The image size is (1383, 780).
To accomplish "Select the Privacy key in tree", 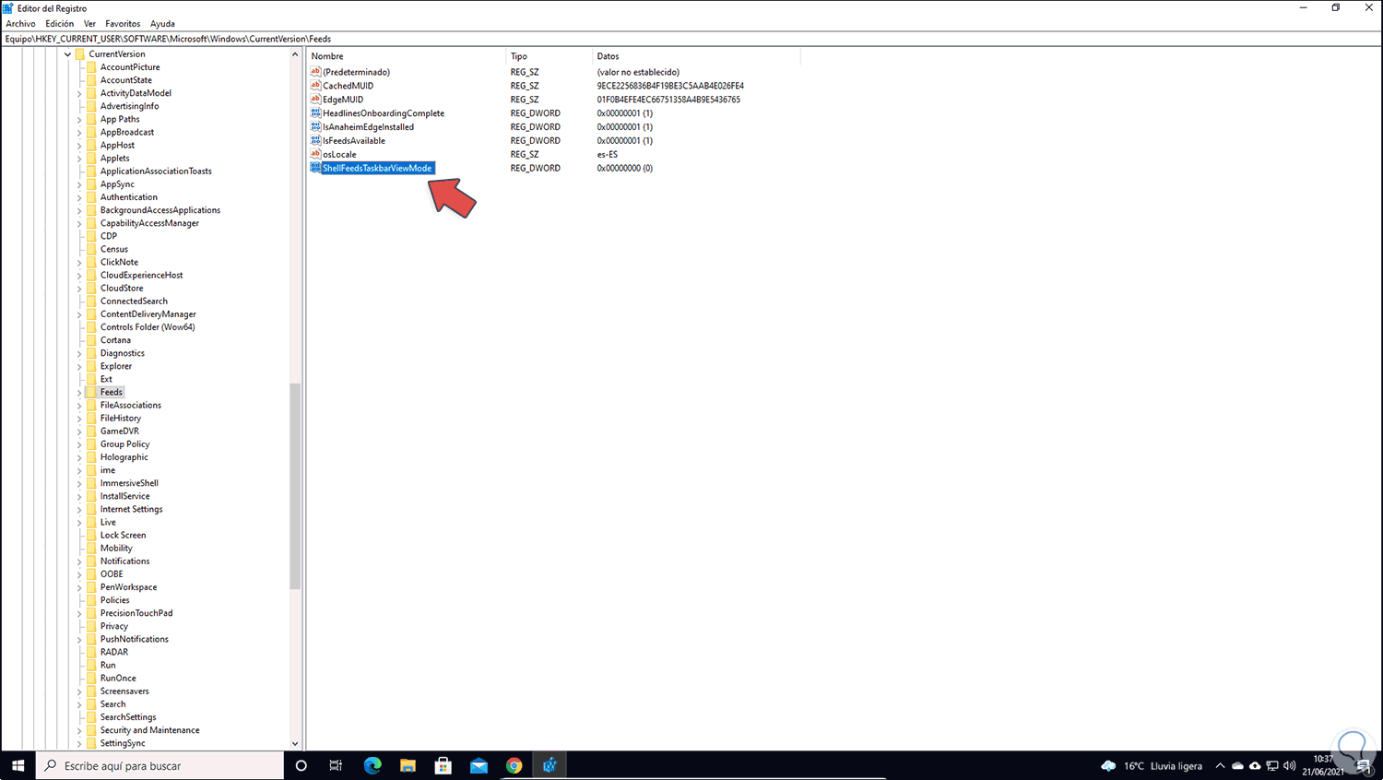I will click(x=113, y=626).
